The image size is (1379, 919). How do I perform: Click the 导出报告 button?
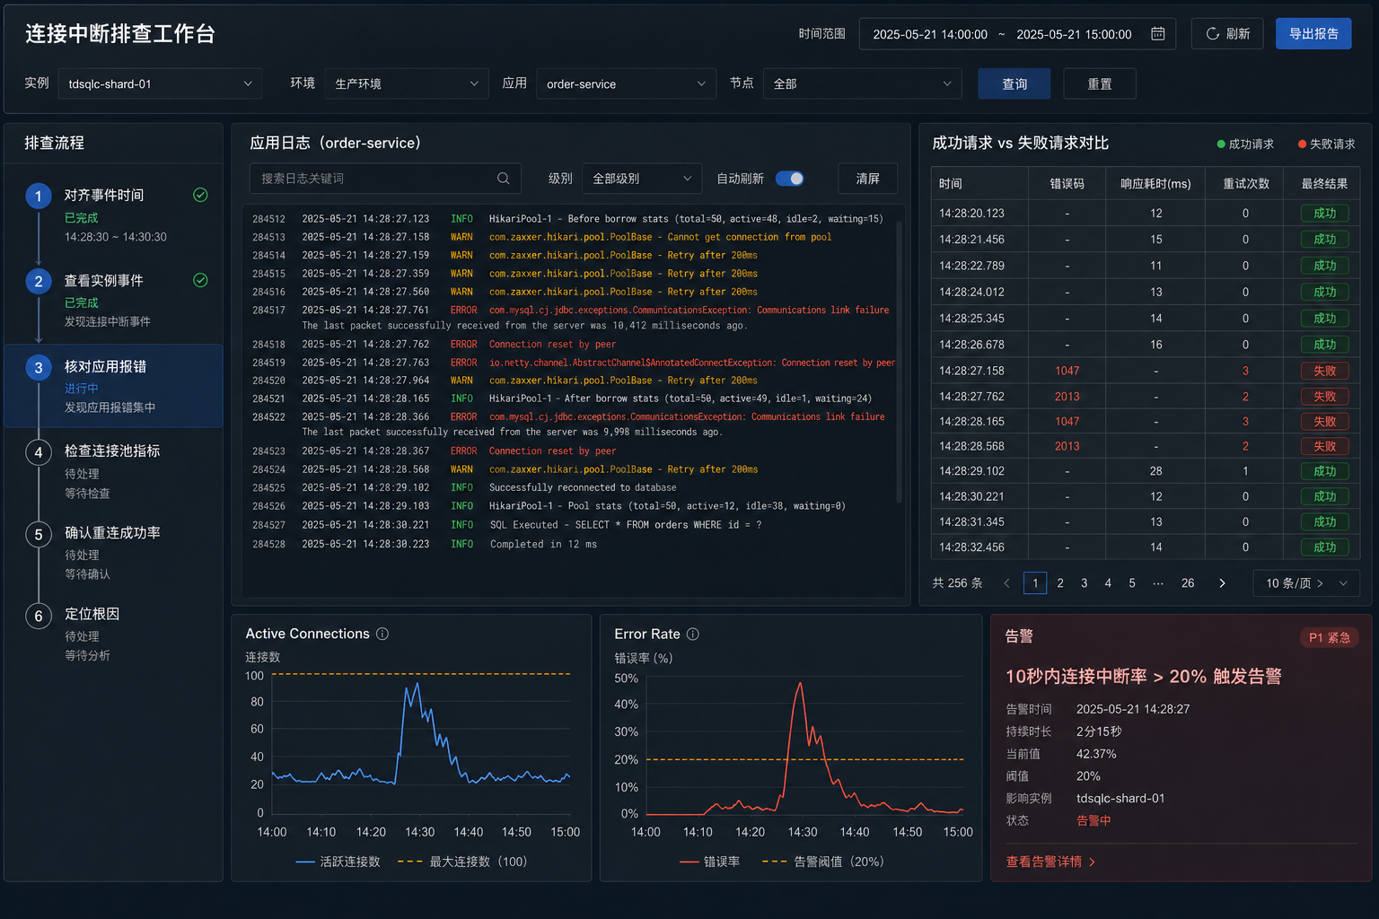click(1313, 34)
